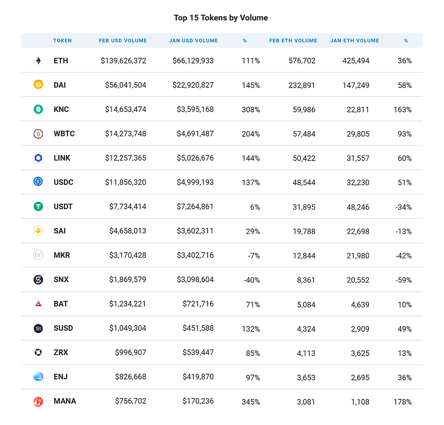Click the BAT triangle icon

coord(38,304)
